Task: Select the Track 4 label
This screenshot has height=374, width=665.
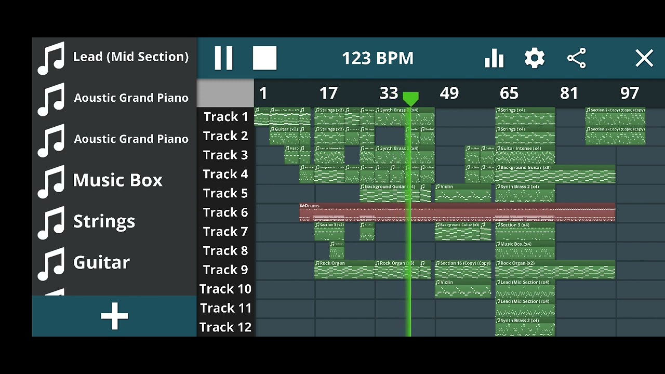Action: [225, 175]
